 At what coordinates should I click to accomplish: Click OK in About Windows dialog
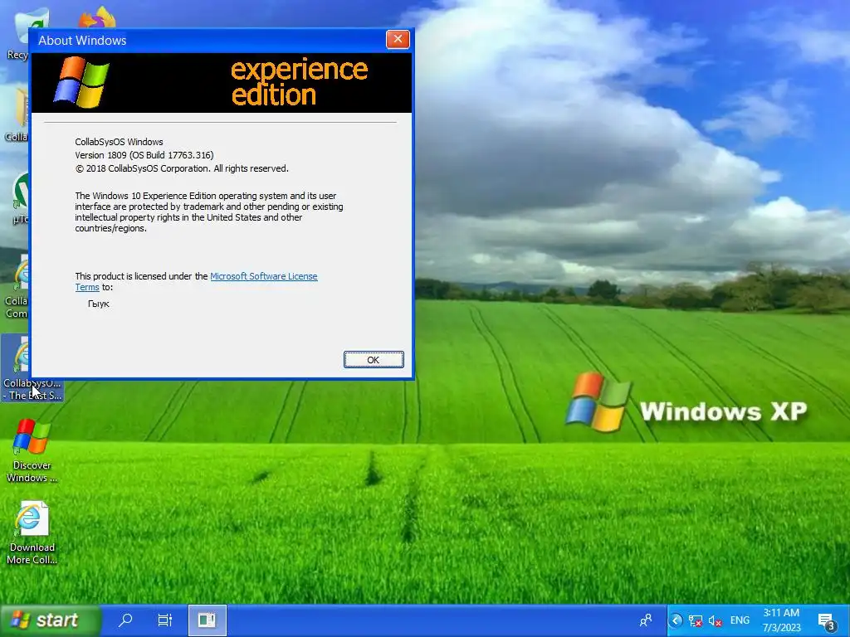click(374, 360)
